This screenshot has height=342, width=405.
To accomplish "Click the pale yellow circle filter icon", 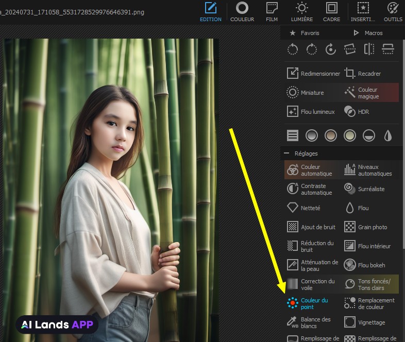I will pyautogui.click(x=350, y=135).
